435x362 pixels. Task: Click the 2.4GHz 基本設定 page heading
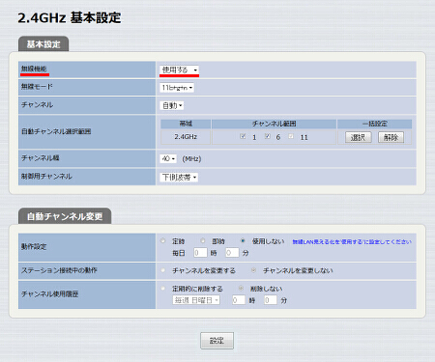(70, 17)
